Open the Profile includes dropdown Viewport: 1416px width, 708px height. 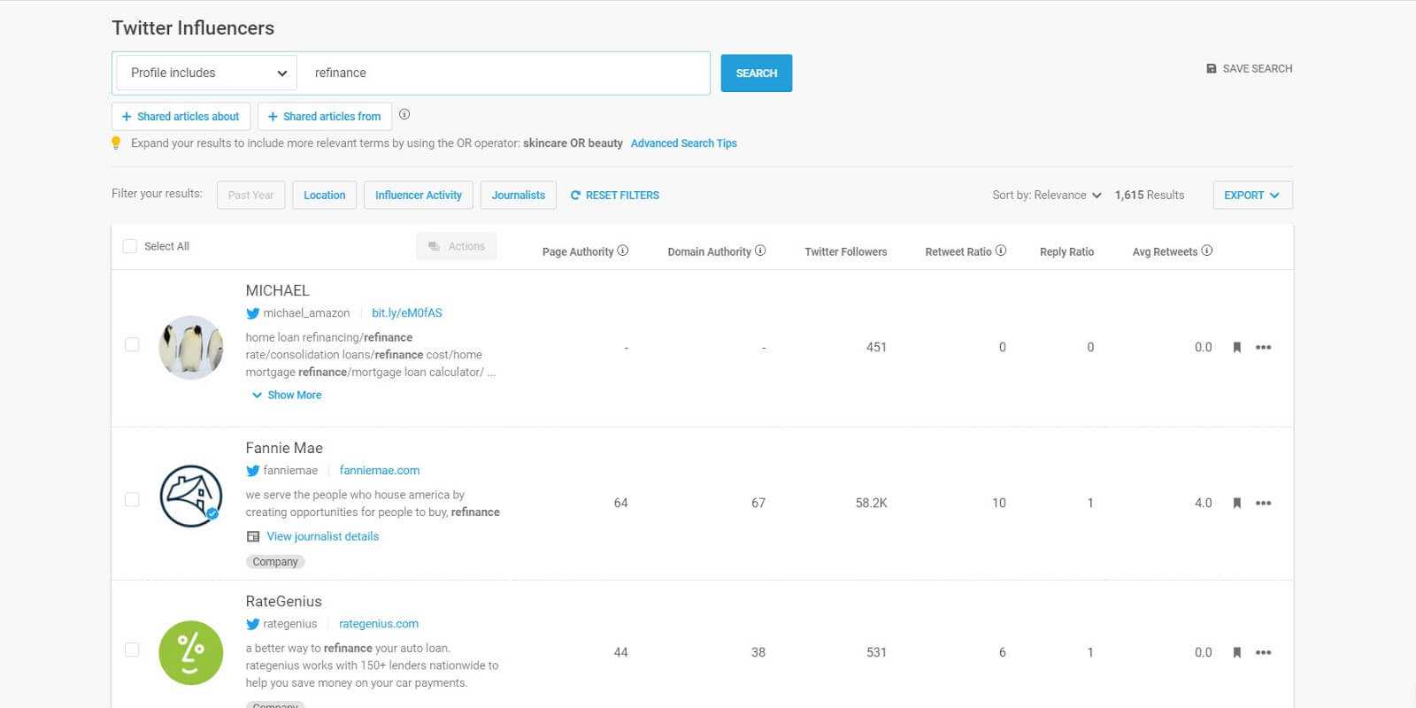click(x=207, y=73)
